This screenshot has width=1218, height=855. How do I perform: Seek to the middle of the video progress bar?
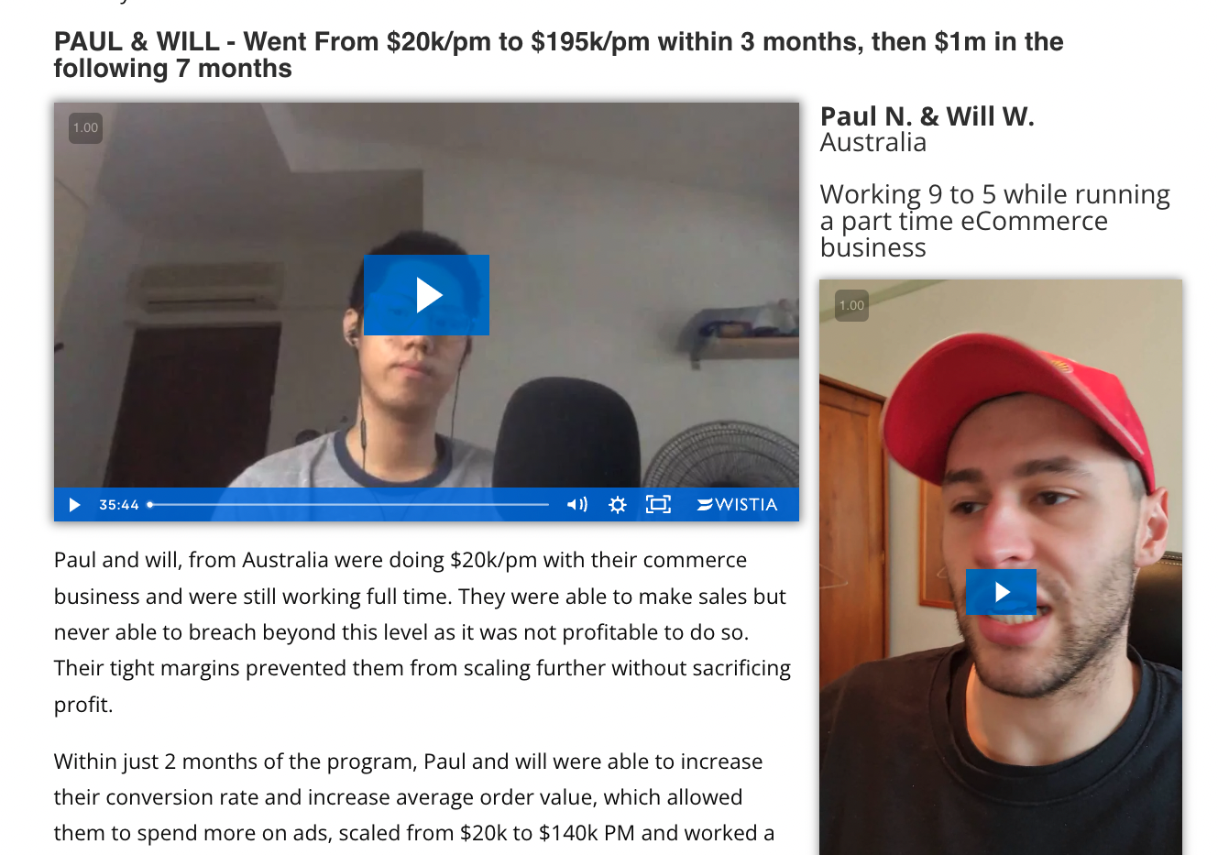click(x=349, y=505)
